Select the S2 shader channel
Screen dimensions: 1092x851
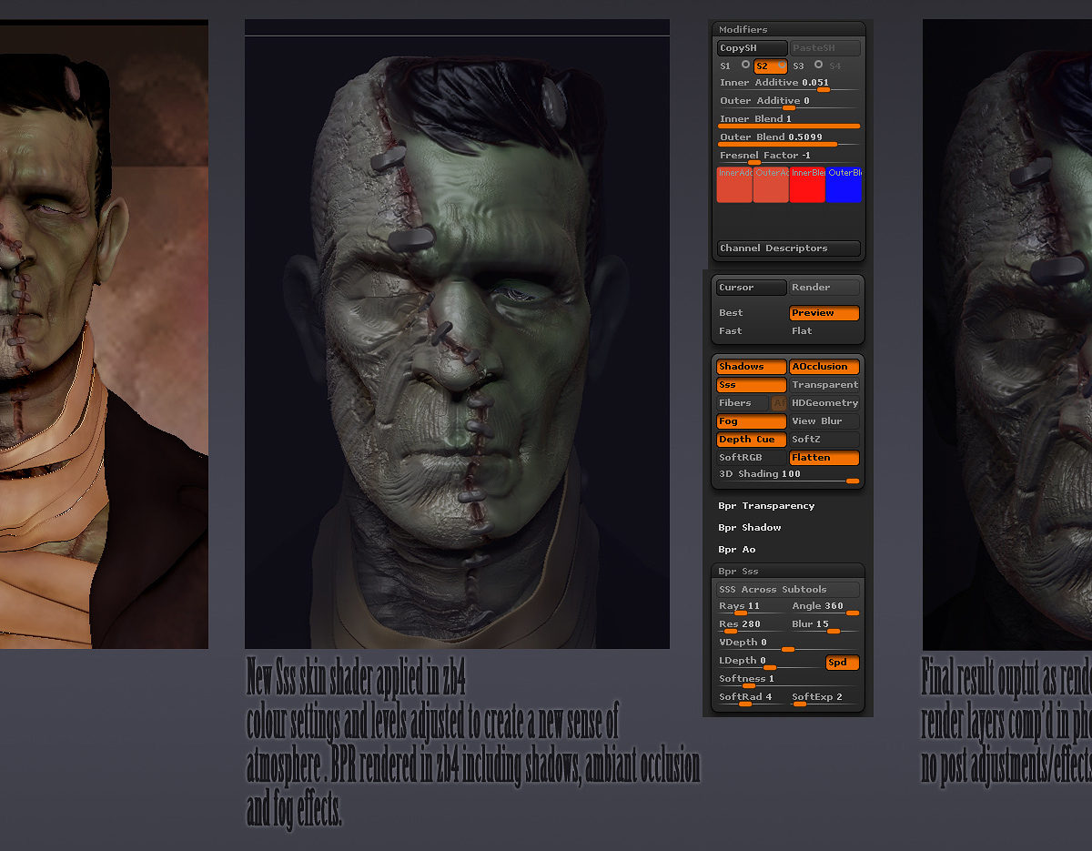pos(770,66)
